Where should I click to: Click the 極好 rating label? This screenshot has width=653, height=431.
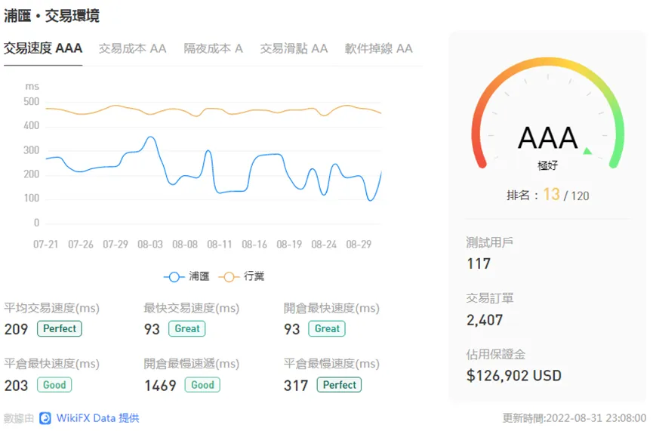pyautogui.click(x=547, y=166)
